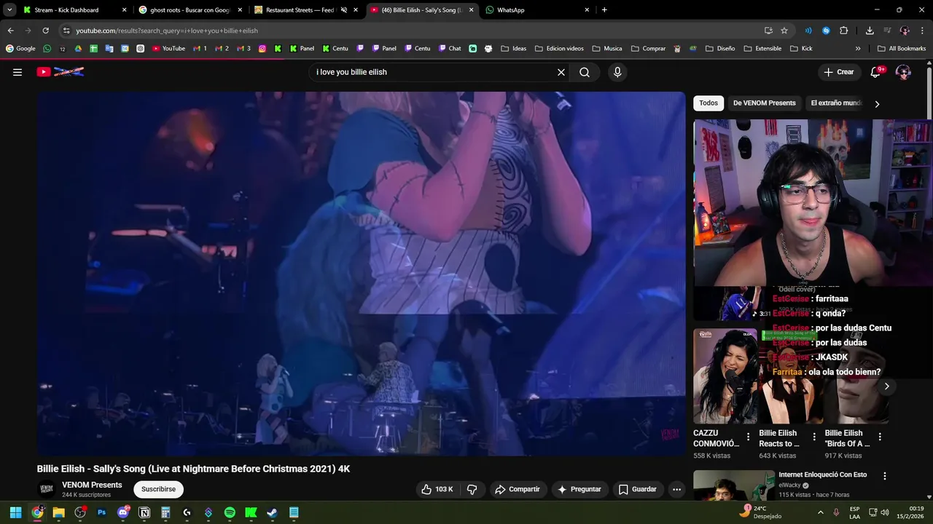Open the Musica bookmark folder

[607, 49]
